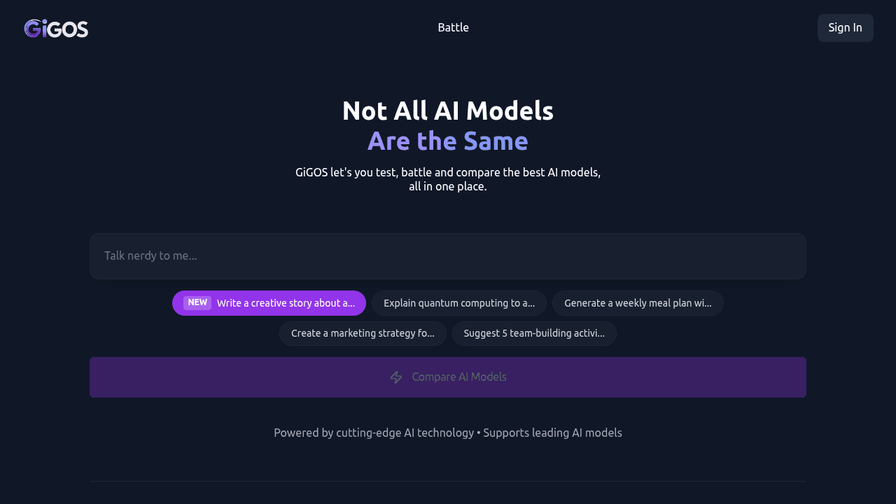Click the "all in one place." text
Image resolution: width=896 pixels, height=504 pixels.
(x=448, y=187)
